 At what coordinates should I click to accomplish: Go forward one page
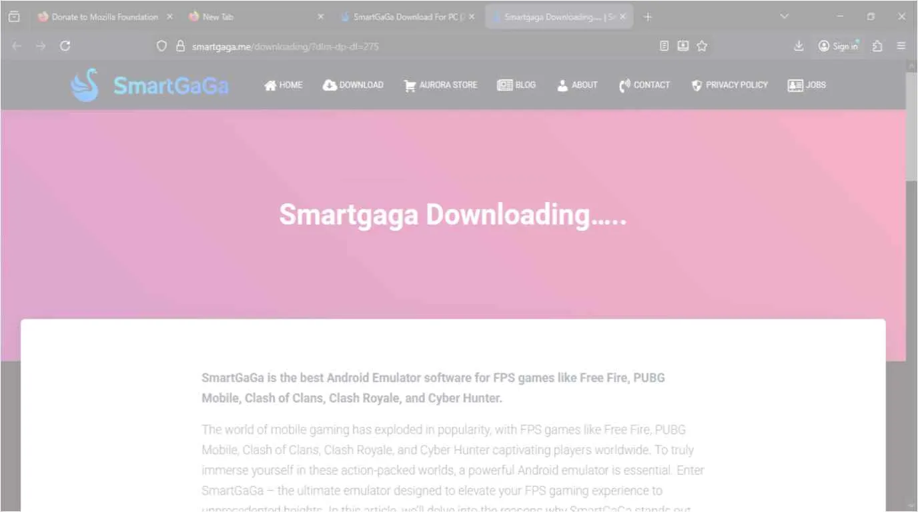pos(41,46)
